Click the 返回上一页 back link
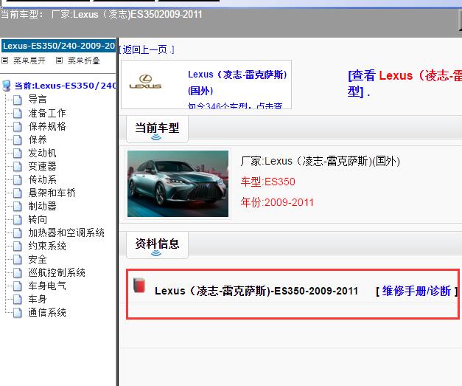 147,49
